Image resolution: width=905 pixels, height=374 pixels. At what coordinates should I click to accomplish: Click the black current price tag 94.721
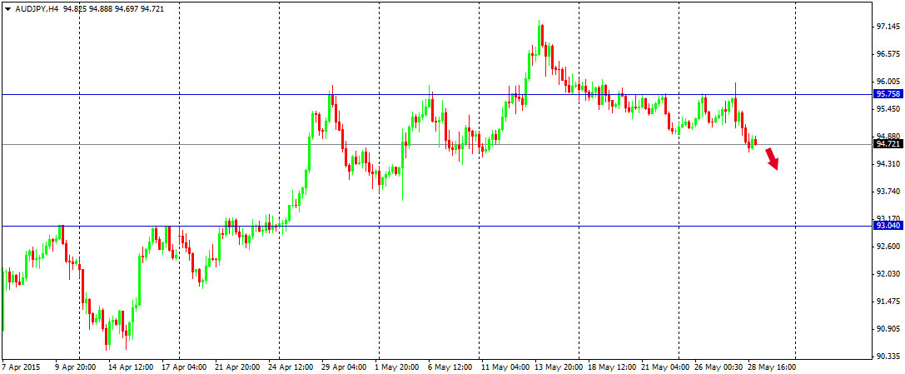coord(888,144)
